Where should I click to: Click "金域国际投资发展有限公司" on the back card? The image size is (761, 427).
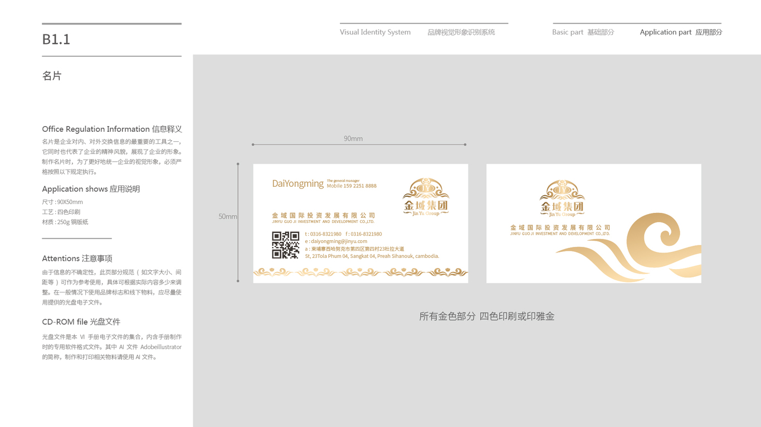560,227
